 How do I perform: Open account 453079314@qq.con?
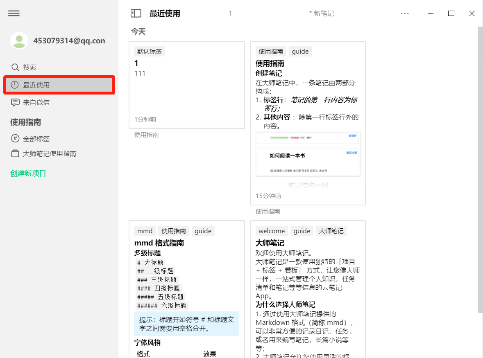point(69,41)
